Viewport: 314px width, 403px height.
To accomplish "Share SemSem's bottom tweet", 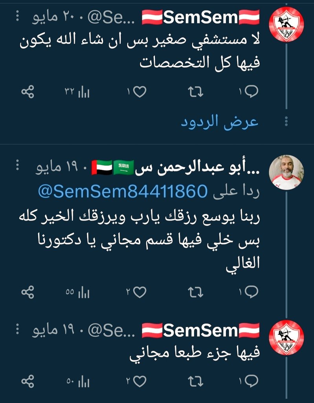I will coord(28,381).
